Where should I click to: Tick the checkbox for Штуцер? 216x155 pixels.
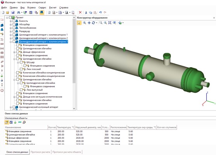(21, 62)
